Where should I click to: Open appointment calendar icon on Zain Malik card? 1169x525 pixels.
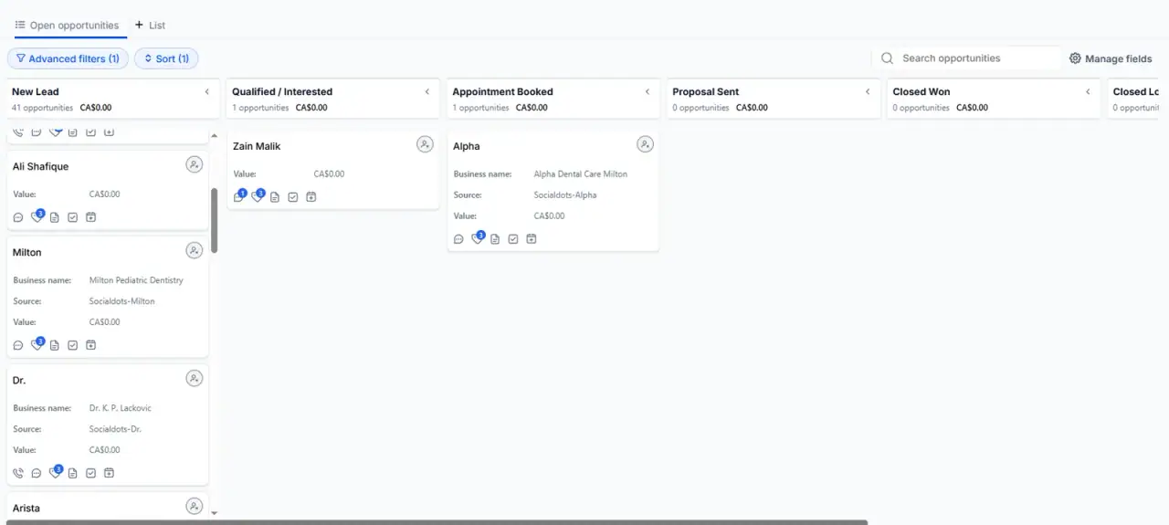click(311, 197)
